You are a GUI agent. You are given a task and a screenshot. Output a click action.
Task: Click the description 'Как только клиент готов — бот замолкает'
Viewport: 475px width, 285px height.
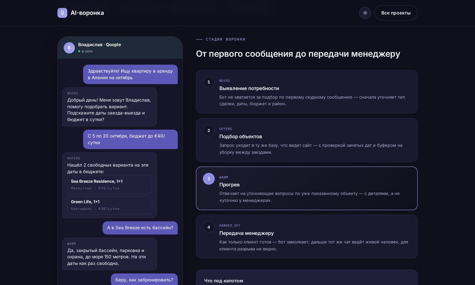[x=313, y=245]
